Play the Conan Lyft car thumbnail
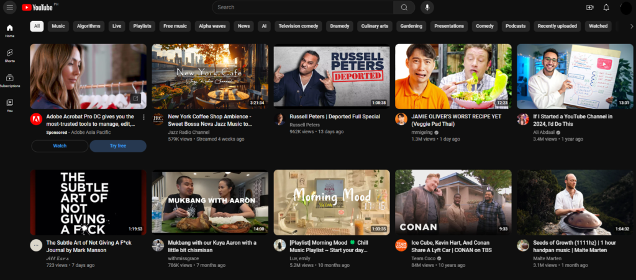 tap(453, 203)
